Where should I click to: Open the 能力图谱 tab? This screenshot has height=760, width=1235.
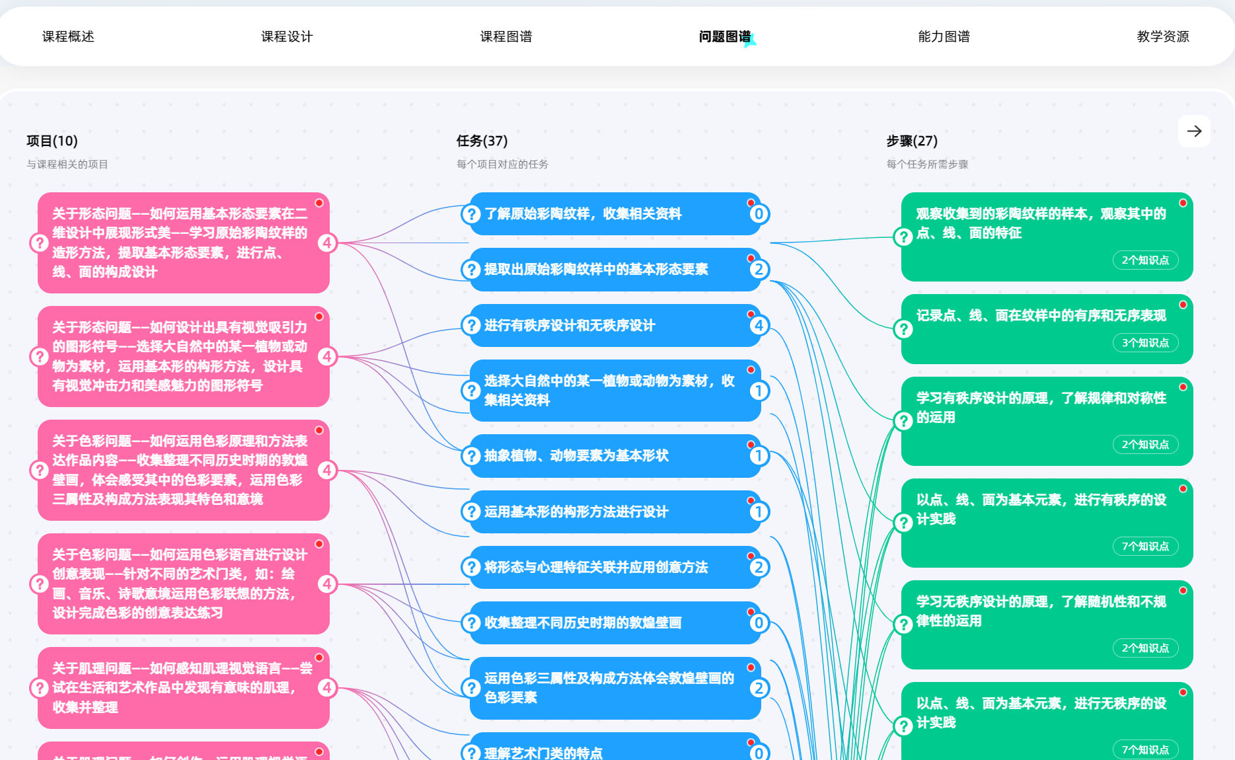944,37
